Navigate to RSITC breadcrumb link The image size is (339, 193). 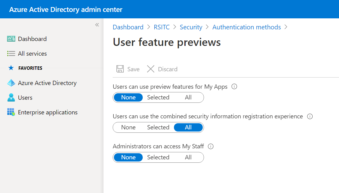(162, 27)
